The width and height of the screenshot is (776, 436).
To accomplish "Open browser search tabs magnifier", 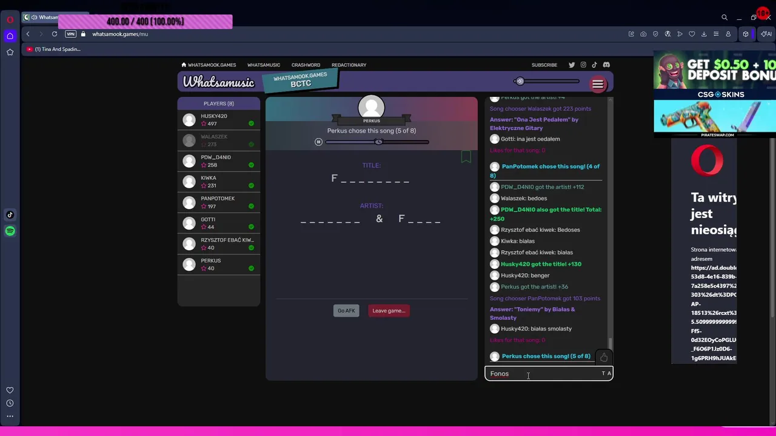I will click(724, 18).
